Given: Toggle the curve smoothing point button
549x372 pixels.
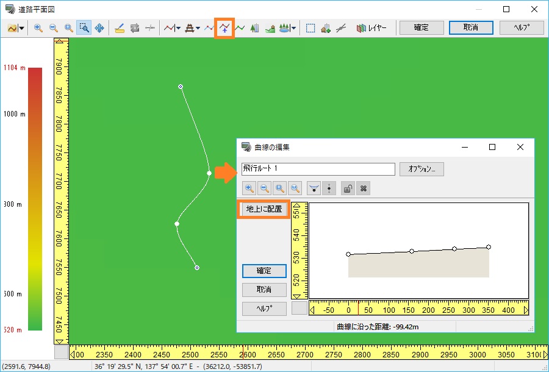Looking at the screenshot, I should (314, 188).
